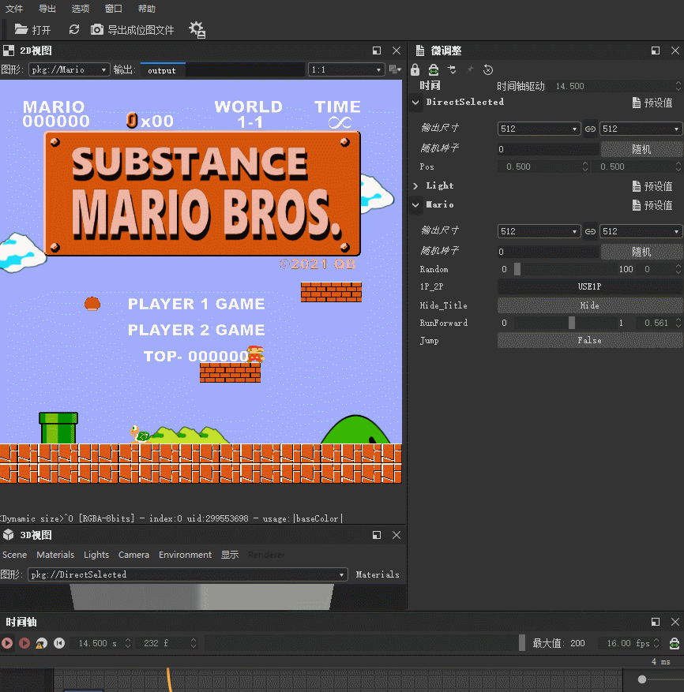Open 预设值 presets for DirectSelected
This screenshot has width=684, height=692.
(652, 103)
